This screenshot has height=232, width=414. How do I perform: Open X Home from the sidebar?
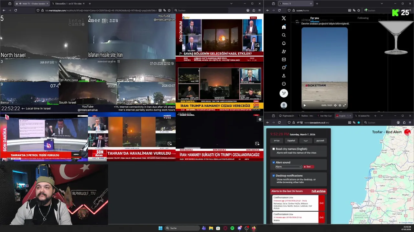coord(284,27)
